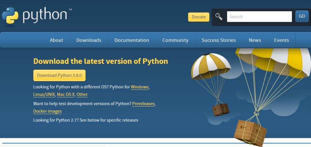311x147 pixels.
Task: Open the Docker images link
Action: click(x=47, y=111)
